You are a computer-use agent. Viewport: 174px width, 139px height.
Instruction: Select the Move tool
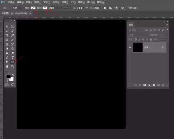(x=7, y=27)
